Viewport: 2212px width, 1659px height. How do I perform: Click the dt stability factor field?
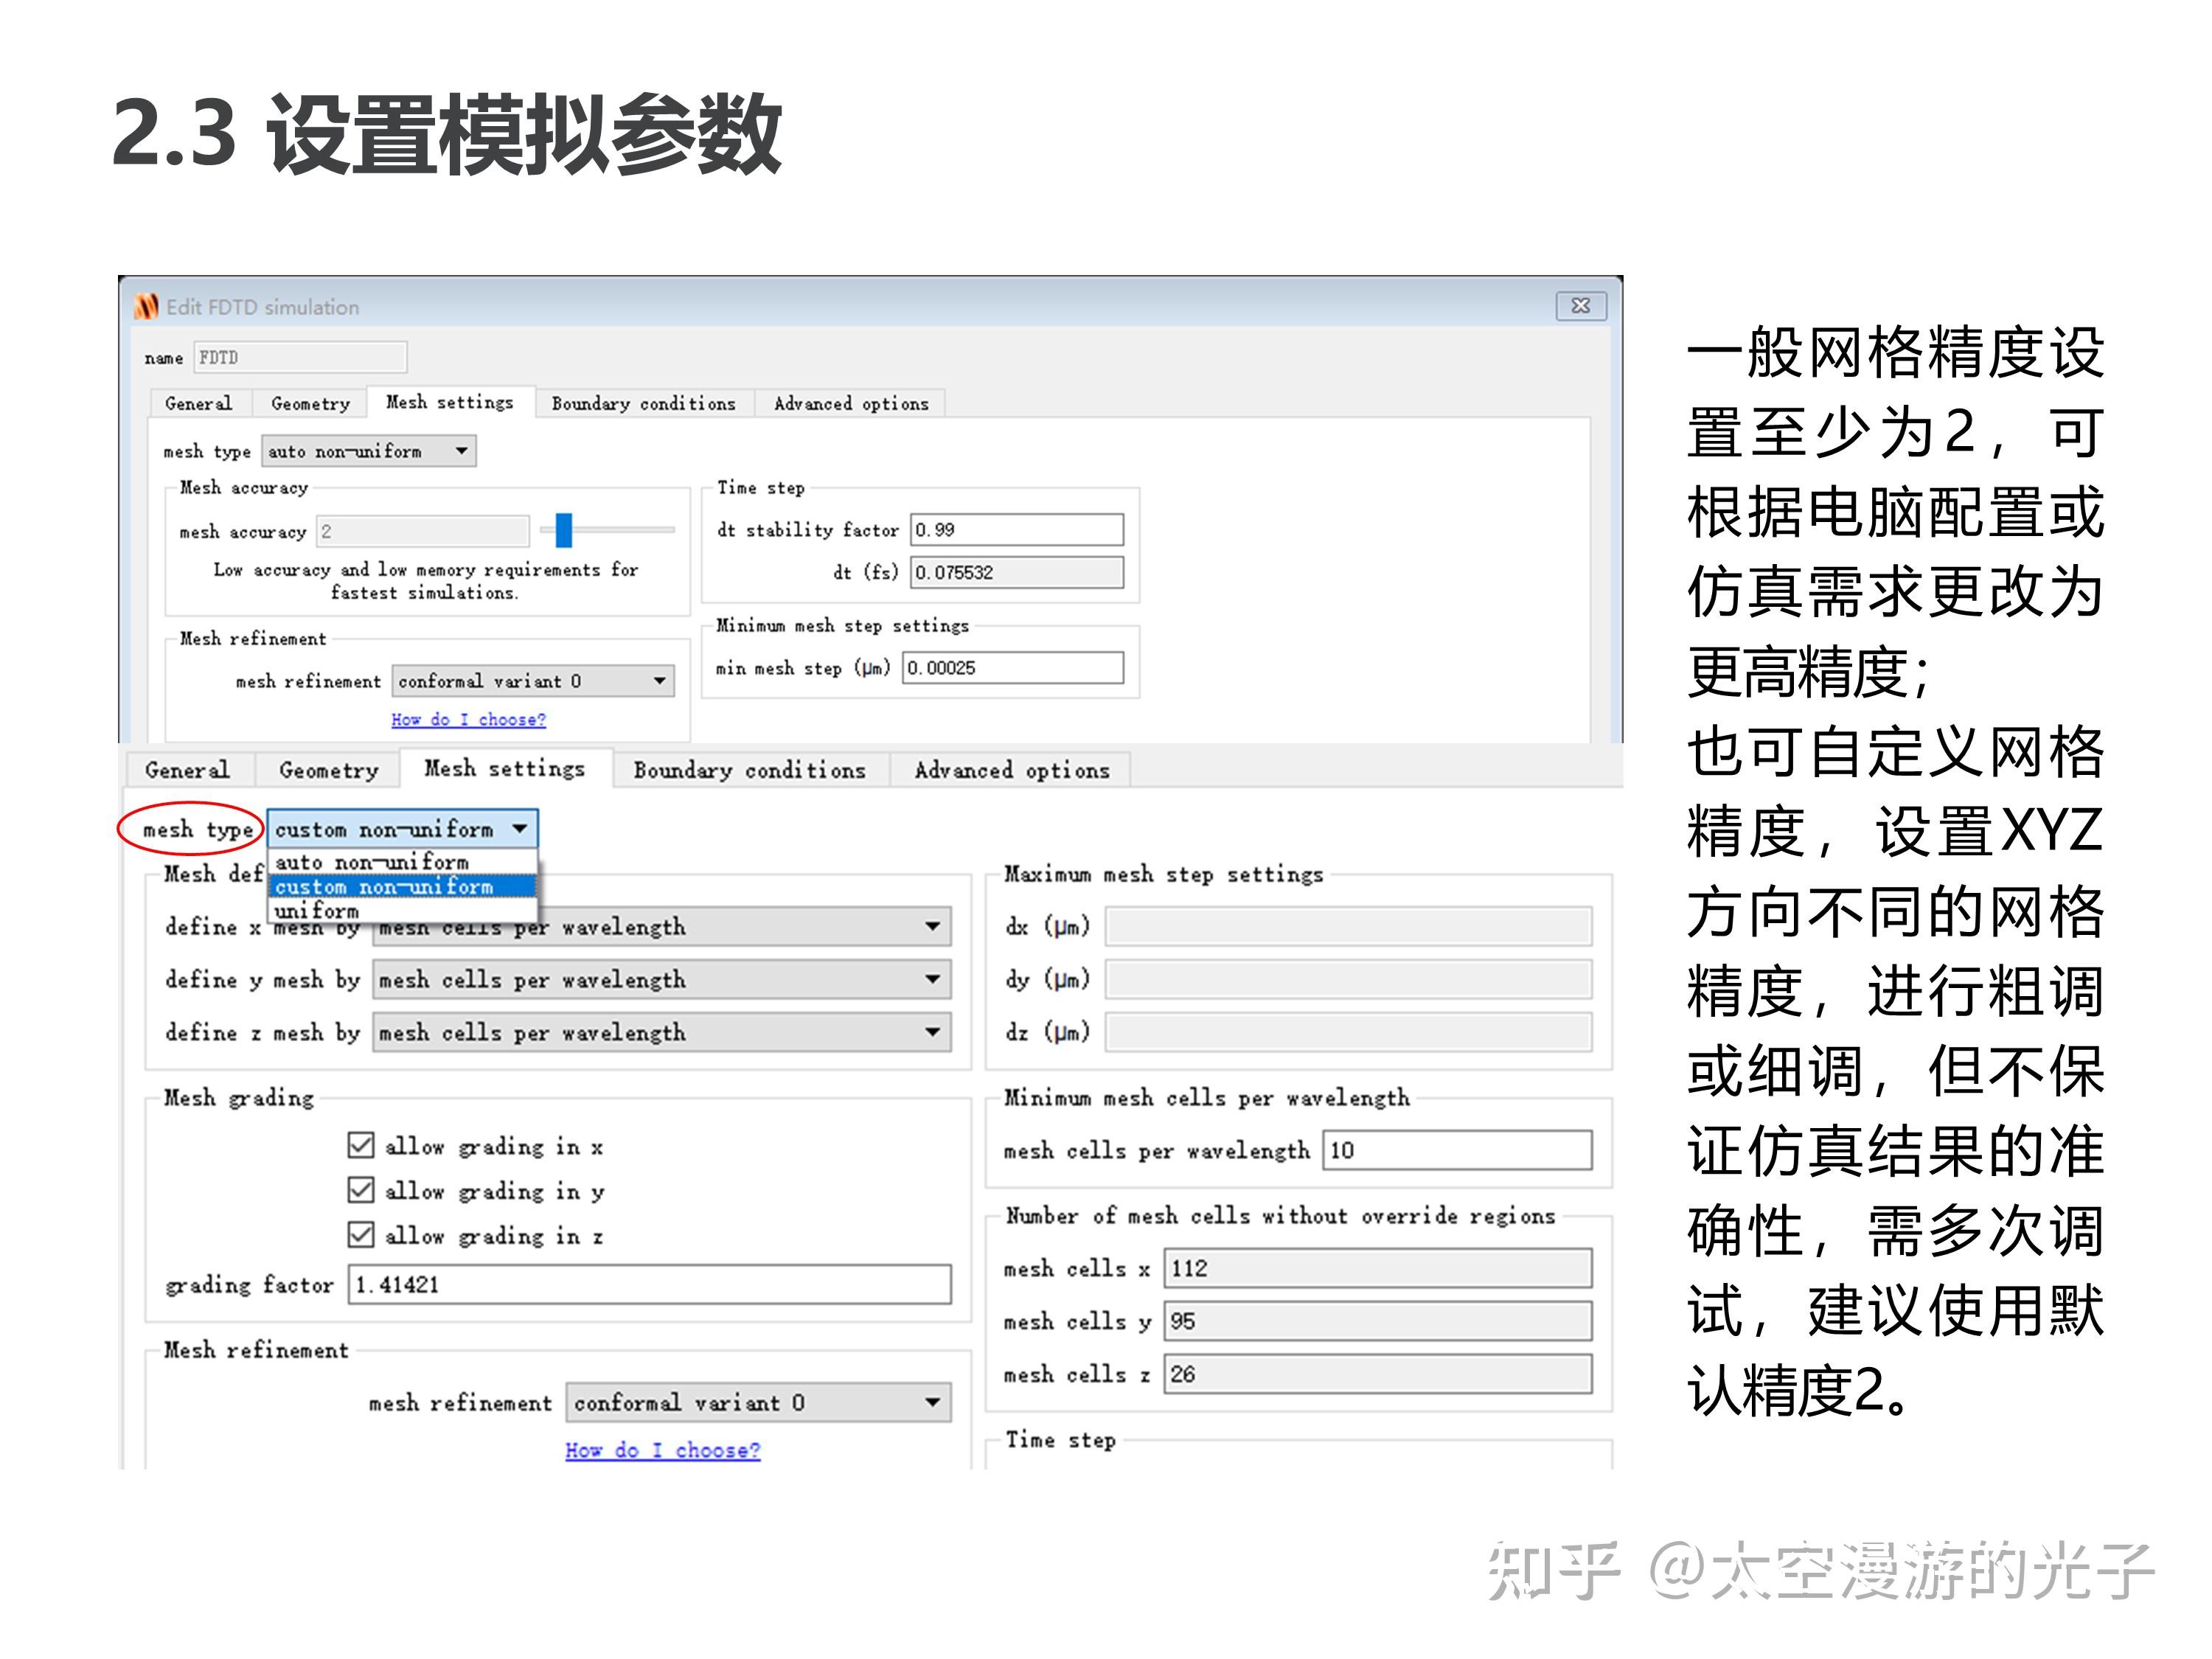1016,529
